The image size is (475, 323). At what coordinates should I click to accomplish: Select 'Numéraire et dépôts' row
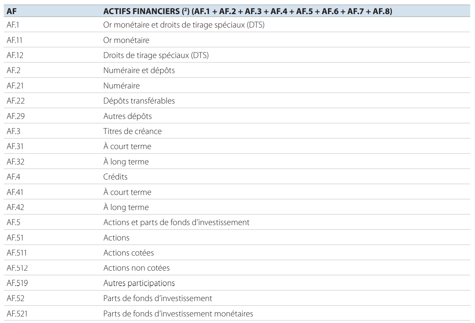139,70
